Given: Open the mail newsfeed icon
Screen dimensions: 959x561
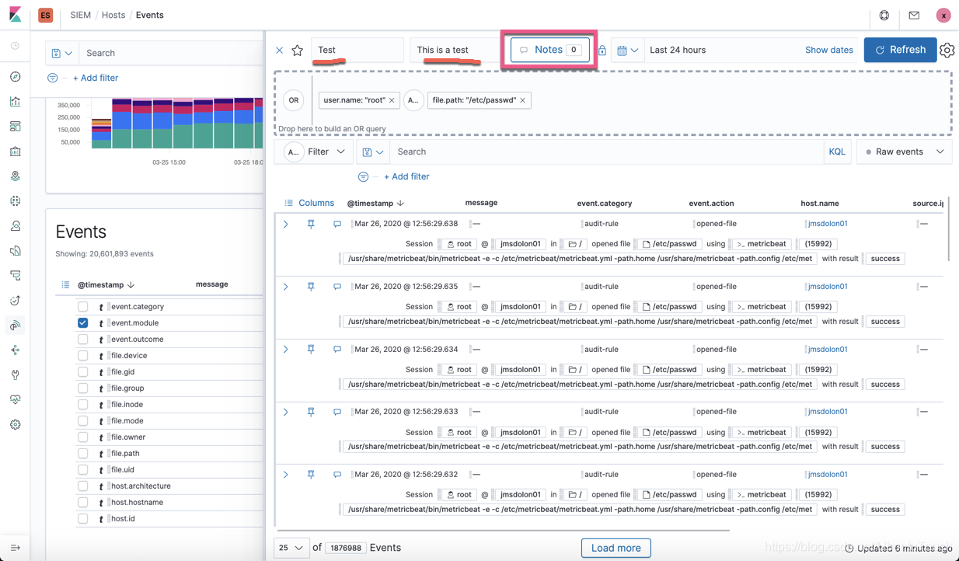Looking at the screenshot, I should click(x=914, y=15).
